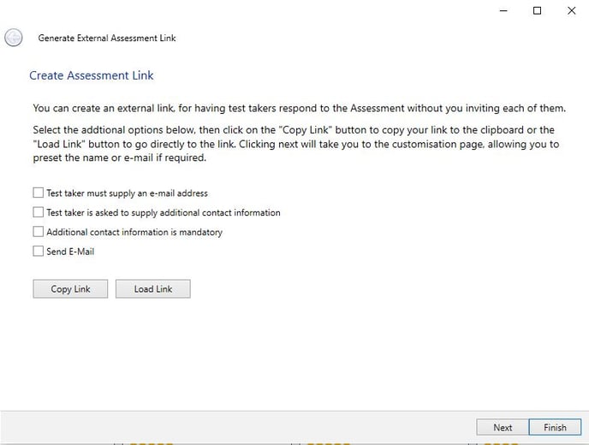Minimize the wizard window
Image resolution: width=589 pixels, height=445 pixels.
pos(503,10)
